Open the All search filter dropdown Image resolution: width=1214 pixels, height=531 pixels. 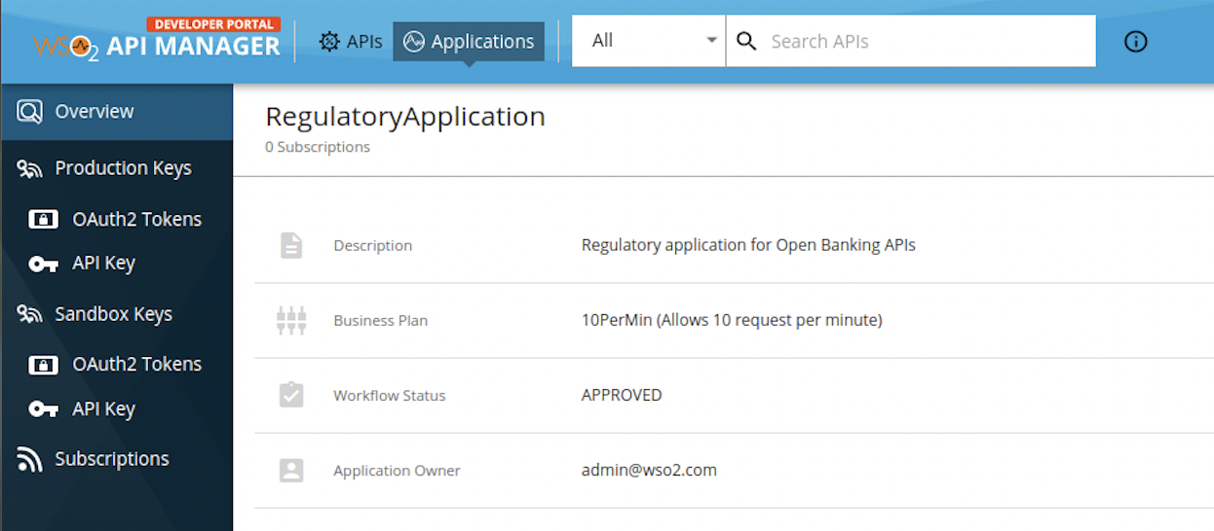[649, 41]
